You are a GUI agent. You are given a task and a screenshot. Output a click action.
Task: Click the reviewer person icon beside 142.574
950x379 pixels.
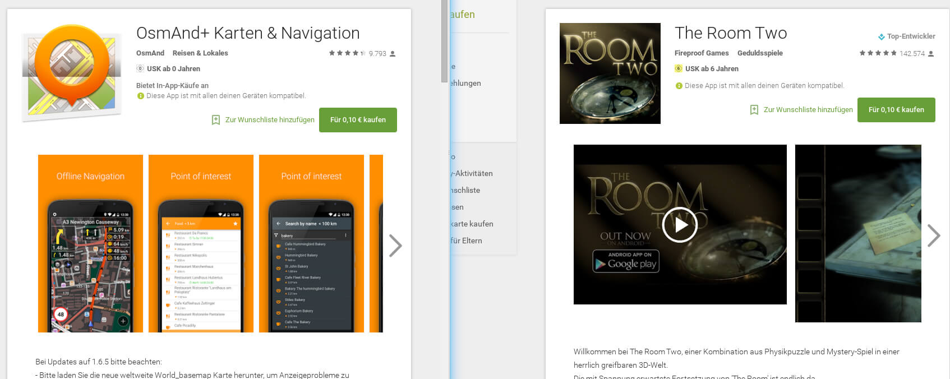(x=931, y=54)
